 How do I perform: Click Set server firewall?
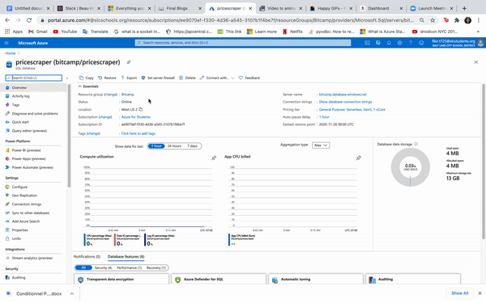[158, 78]
